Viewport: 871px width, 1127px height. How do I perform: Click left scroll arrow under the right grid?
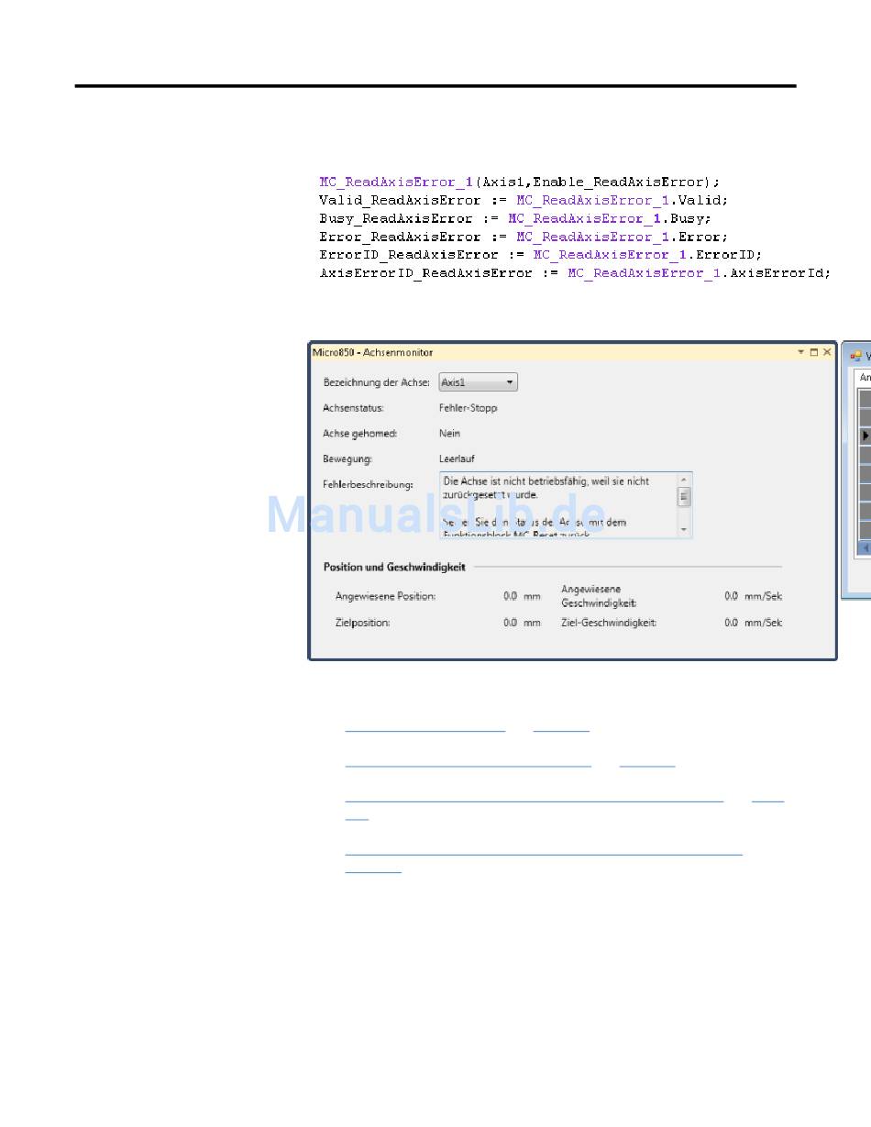coord(865,547)
